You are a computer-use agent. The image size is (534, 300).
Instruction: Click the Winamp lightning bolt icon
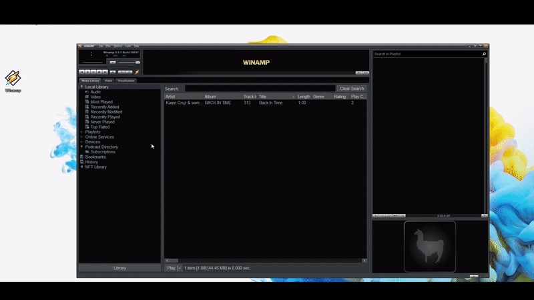pyautogui.click(x=137, y=72)
